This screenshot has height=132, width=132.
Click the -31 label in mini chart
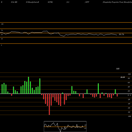coord(85,128)
